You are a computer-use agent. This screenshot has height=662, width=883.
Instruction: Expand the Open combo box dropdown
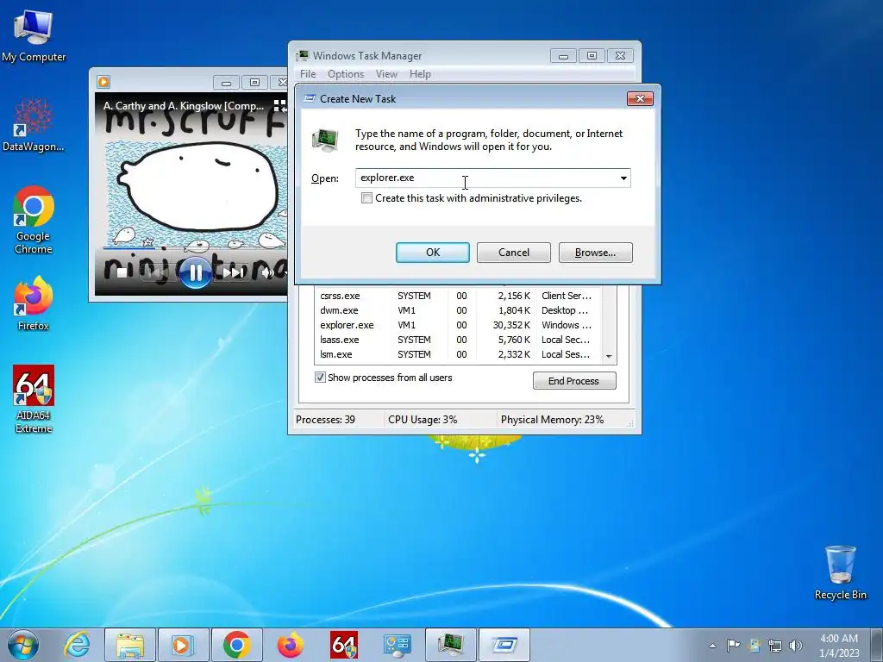tap(623, 178)
